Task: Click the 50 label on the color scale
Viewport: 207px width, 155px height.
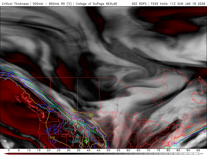Action: [x=108, y=150]
